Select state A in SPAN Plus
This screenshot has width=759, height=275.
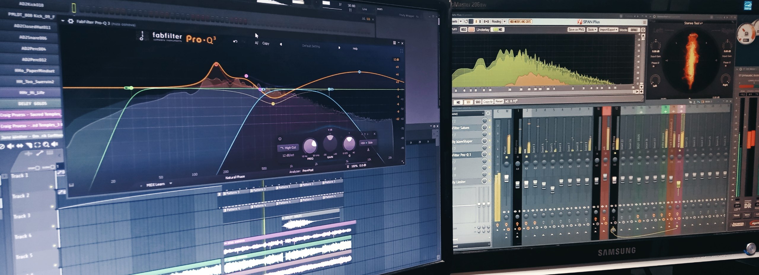click(476, 21)
